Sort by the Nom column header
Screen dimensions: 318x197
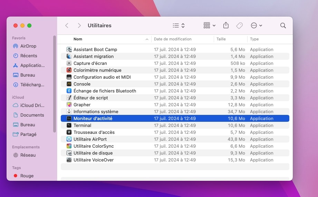tap(78, 39)
